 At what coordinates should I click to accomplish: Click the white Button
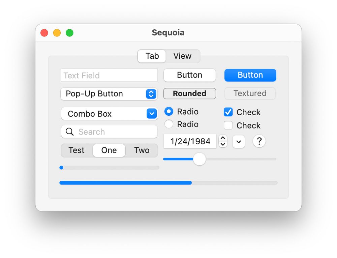(189, 75)
